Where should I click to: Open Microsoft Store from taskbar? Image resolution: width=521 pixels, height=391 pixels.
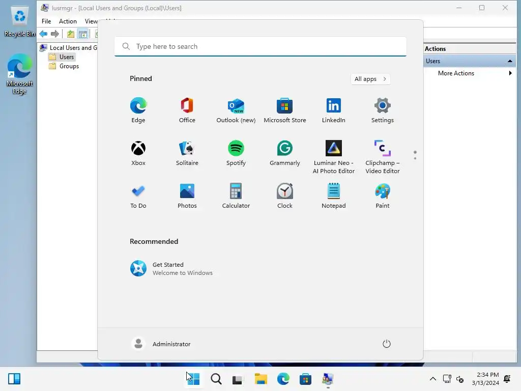click(305, 379)
